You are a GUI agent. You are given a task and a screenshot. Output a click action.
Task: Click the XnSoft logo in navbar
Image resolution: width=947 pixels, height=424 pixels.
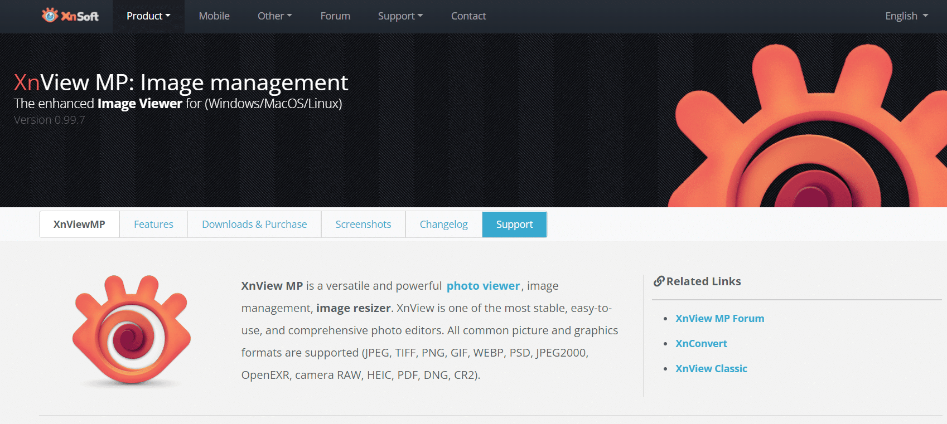click(70, 16)
